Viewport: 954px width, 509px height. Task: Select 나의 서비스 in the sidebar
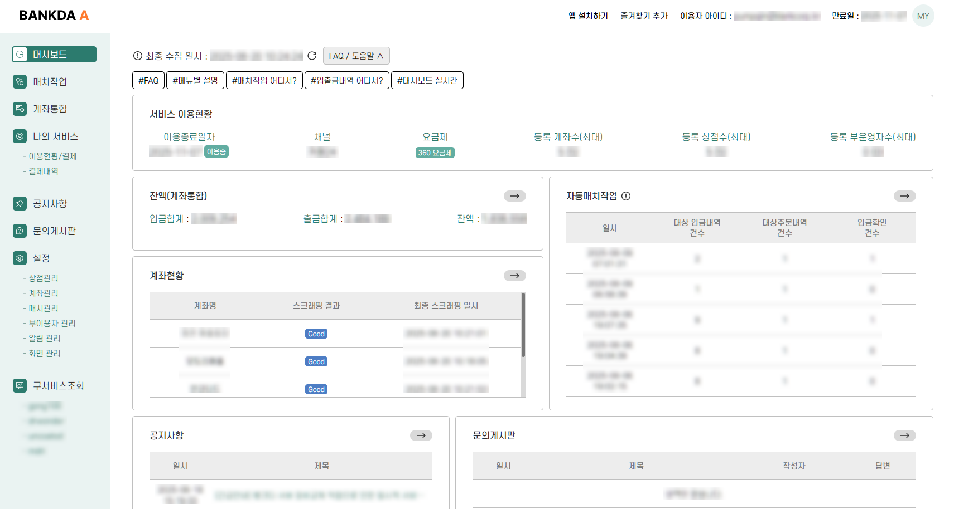click(55, 136)
